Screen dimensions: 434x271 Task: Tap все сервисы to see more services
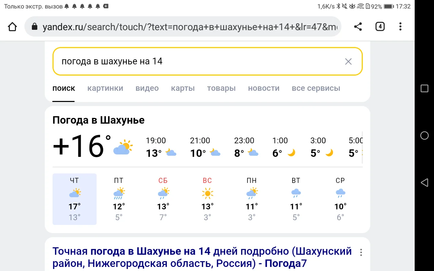point(316,88)
